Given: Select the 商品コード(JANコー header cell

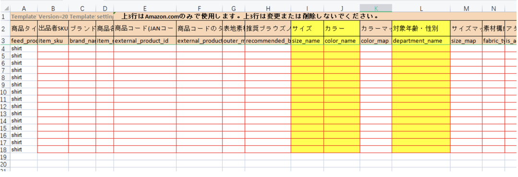Looking at the screenshot, I should (x=145, y=29).
